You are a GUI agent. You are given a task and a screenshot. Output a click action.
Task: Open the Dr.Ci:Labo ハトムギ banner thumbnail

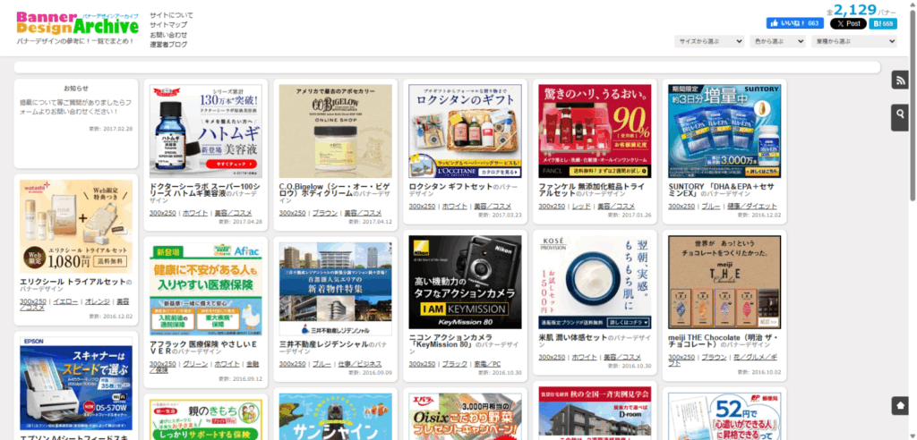pyautogui.click(x=206, y=131)
